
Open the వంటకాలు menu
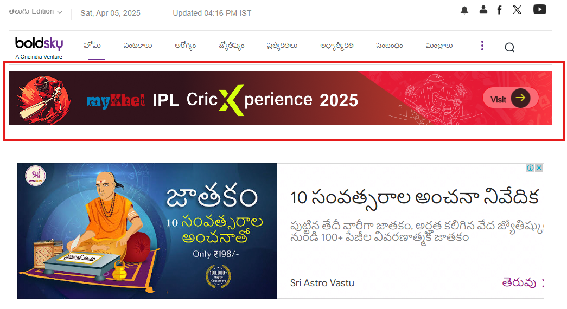point(138,46)
